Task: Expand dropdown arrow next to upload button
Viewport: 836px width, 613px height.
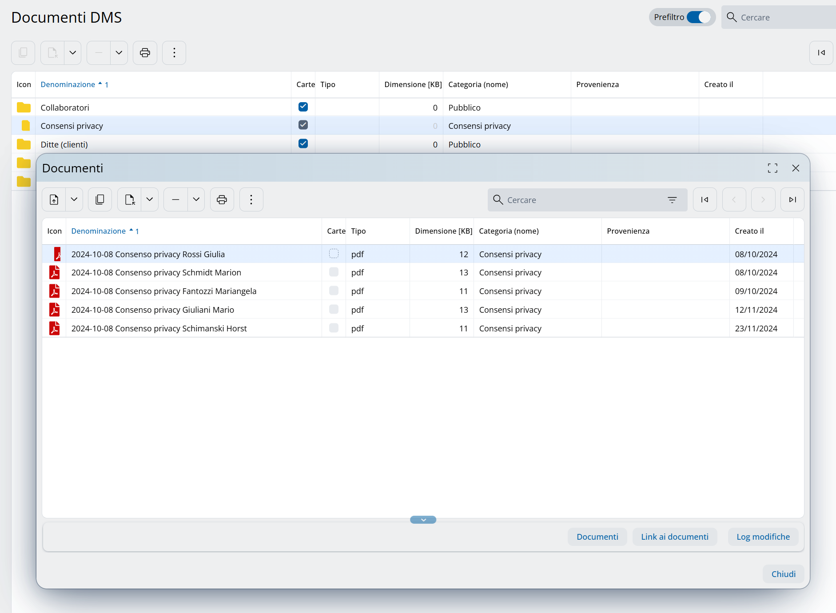Action: pyautogui.click(x=74, y=200)
